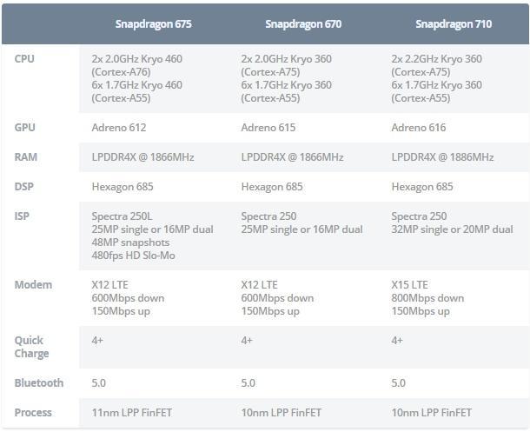Click the Bluetooth row label
530x432 pixels.
point(39,382)
